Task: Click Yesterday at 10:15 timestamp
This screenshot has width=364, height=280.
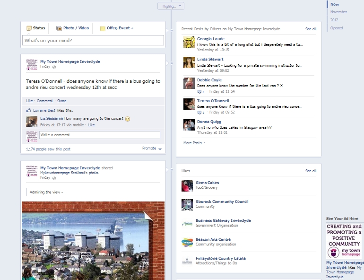Action: pyautogui.click(x=213, y=50)
